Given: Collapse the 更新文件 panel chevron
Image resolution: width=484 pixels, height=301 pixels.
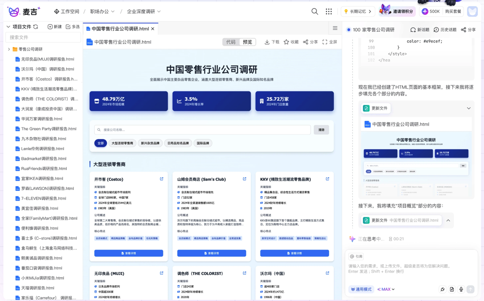Looking at the screenshot, I should pyautogui.click(x=469, y=108).
